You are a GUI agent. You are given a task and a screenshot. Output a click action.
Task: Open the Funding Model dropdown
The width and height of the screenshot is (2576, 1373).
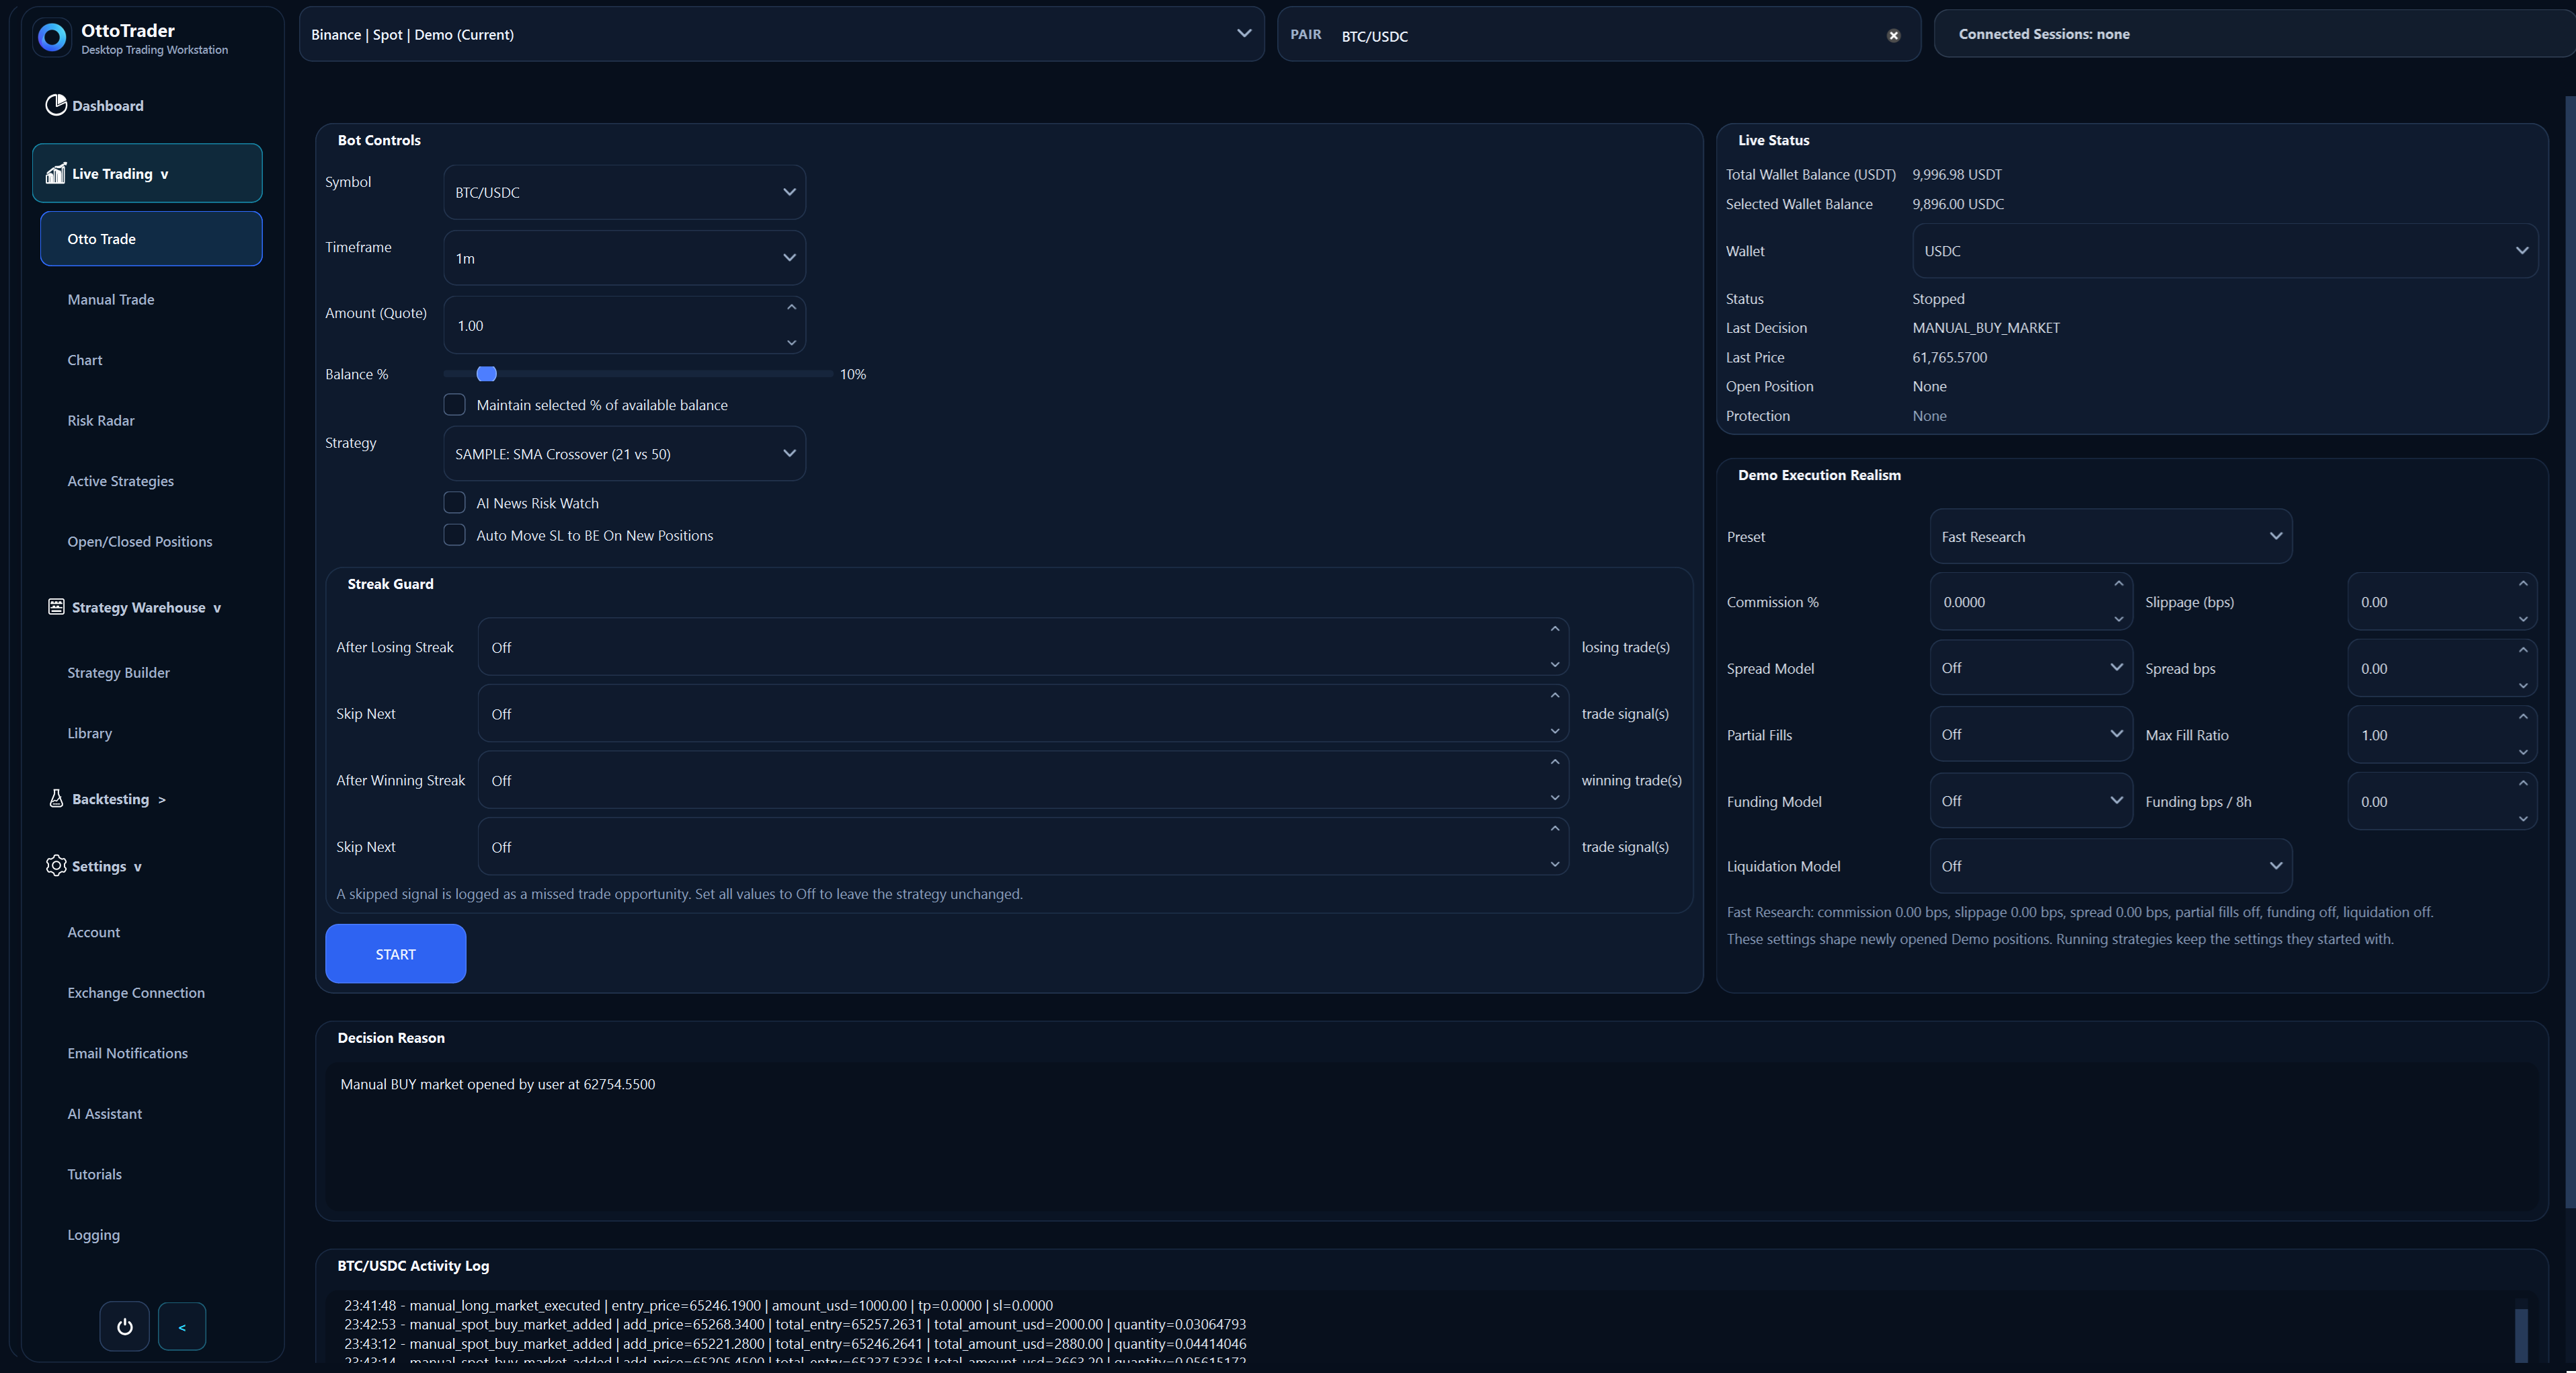coord(2031,801)
